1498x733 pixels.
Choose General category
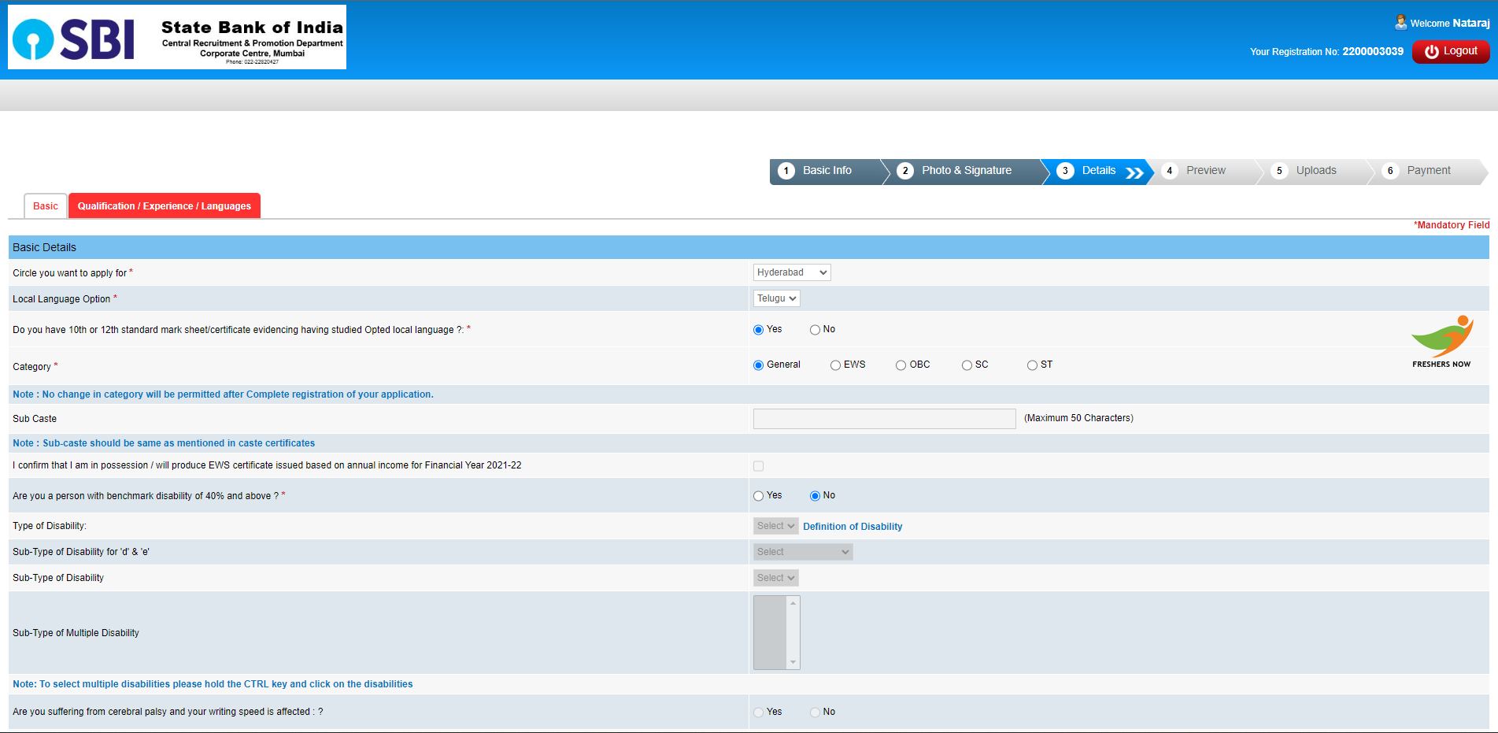(x=759, y=365)
